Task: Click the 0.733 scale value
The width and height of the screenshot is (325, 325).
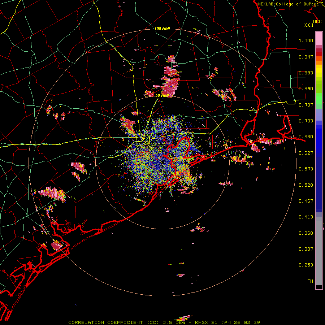Action: click(x=306, y=121)
